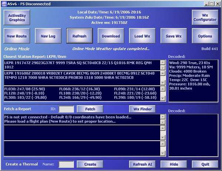The height and width of the screenshot is (171, 222).
Task: Click the Download button
Action: (x=111, y=36)
